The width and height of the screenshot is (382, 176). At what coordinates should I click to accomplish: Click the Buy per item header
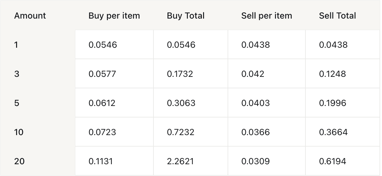(114, 16)
